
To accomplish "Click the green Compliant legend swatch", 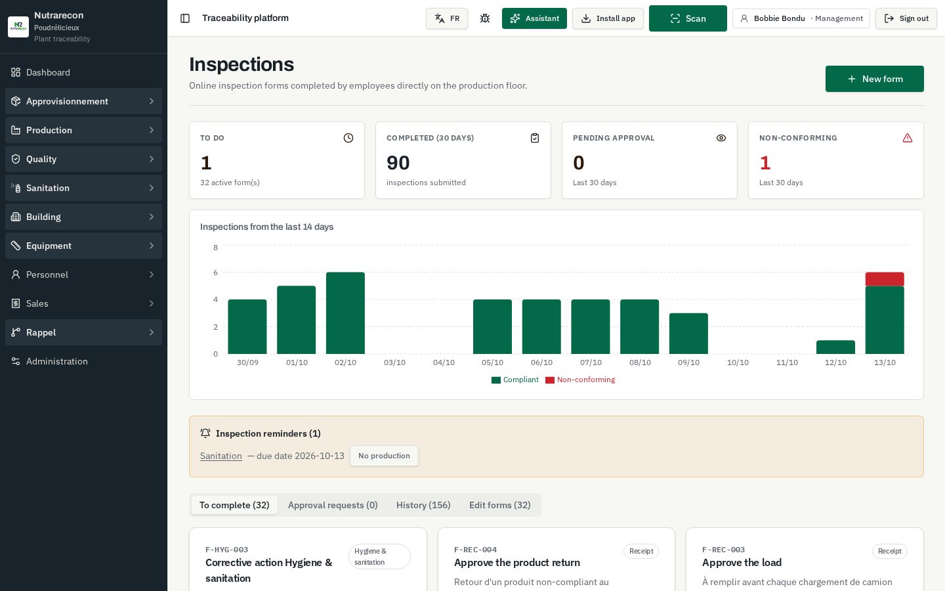I will [x=496, y=380].
